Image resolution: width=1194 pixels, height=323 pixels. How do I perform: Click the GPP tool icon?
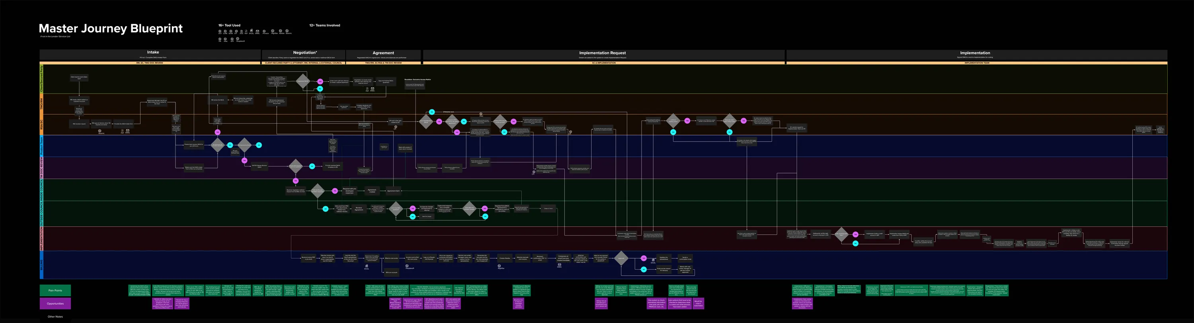[232, 39]
